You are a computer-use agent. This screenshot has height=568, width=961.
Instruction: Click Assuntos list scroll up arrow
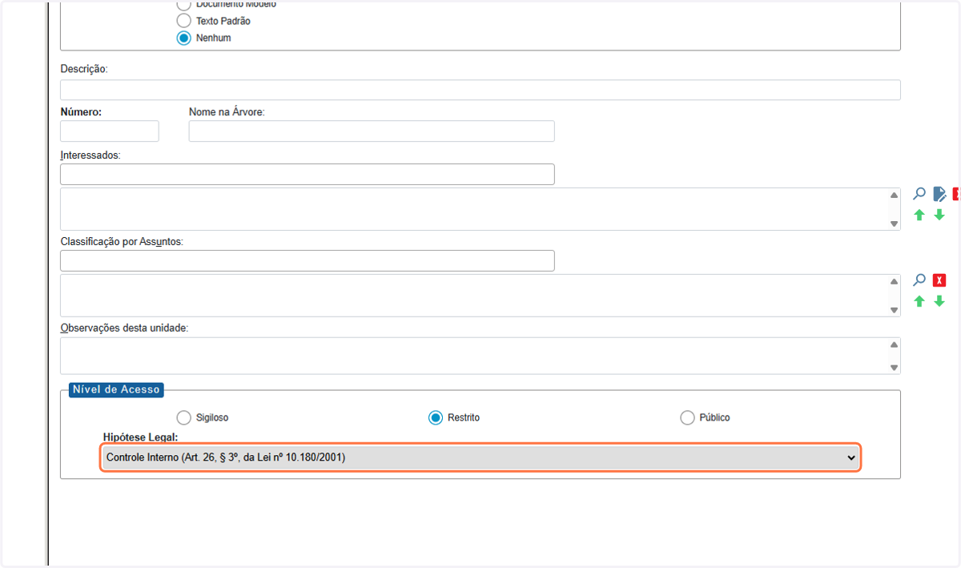pos(894,281)
